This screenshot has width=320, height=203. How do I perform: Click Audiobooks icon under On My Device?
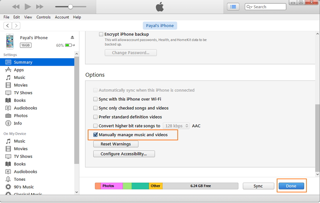(x=8, y=172)
